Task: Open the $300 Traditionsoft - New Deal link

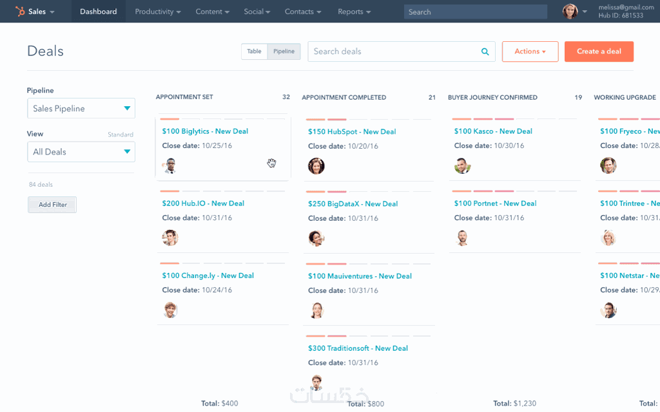Action: (358, 348)
